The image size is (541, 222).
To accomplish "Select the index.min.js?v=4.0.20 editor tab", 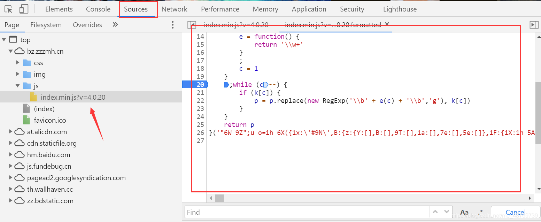I will (236, 25).
